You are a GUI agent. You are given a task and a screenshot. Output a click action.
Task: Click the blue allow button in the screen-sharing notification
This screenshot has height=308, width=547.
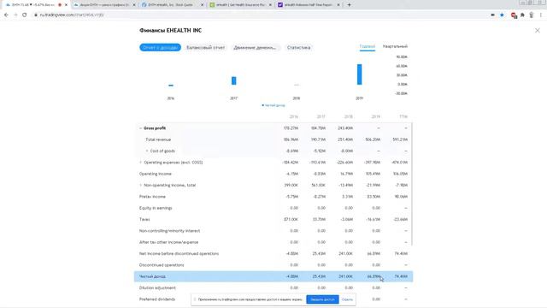point(322,299)
